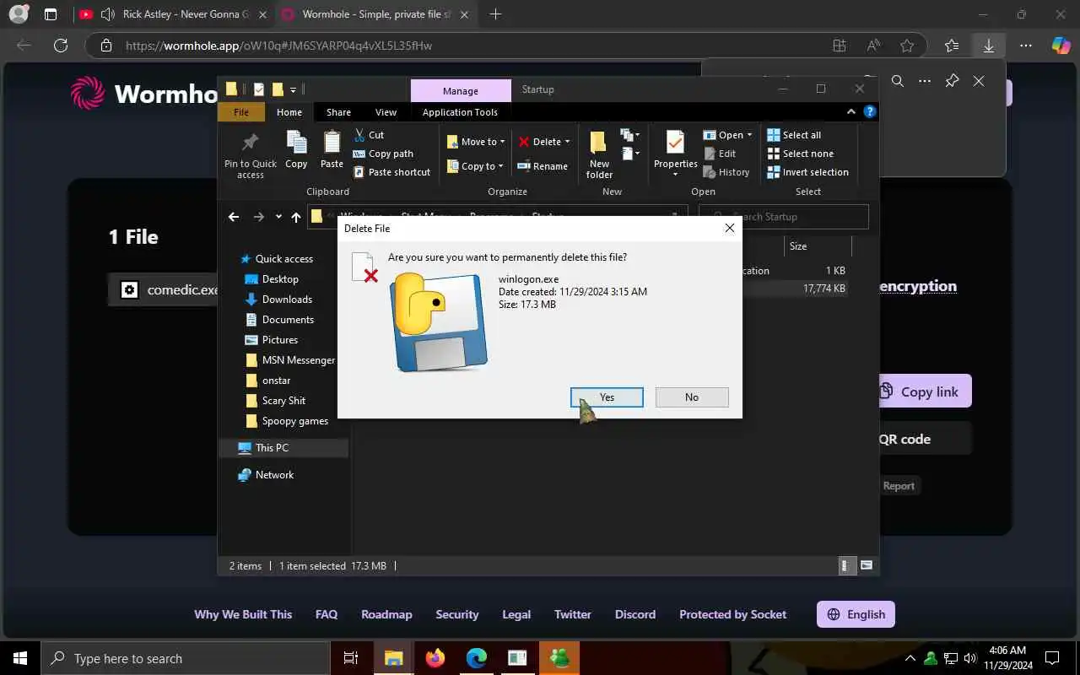Viewport: 1080px width, 675px height.
Task: Open the New item dropdown icon
Action: pyautogui.click(x=629, y=135)
